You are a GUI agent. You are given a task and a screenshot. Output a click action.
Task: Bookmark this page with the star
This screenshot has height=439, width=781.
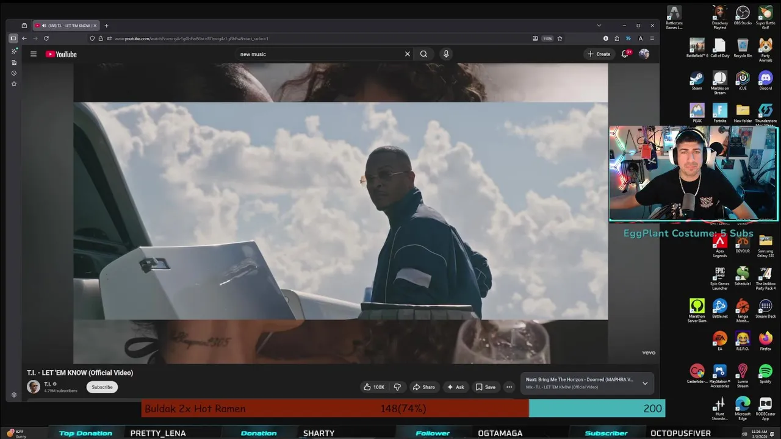(560, 38)
